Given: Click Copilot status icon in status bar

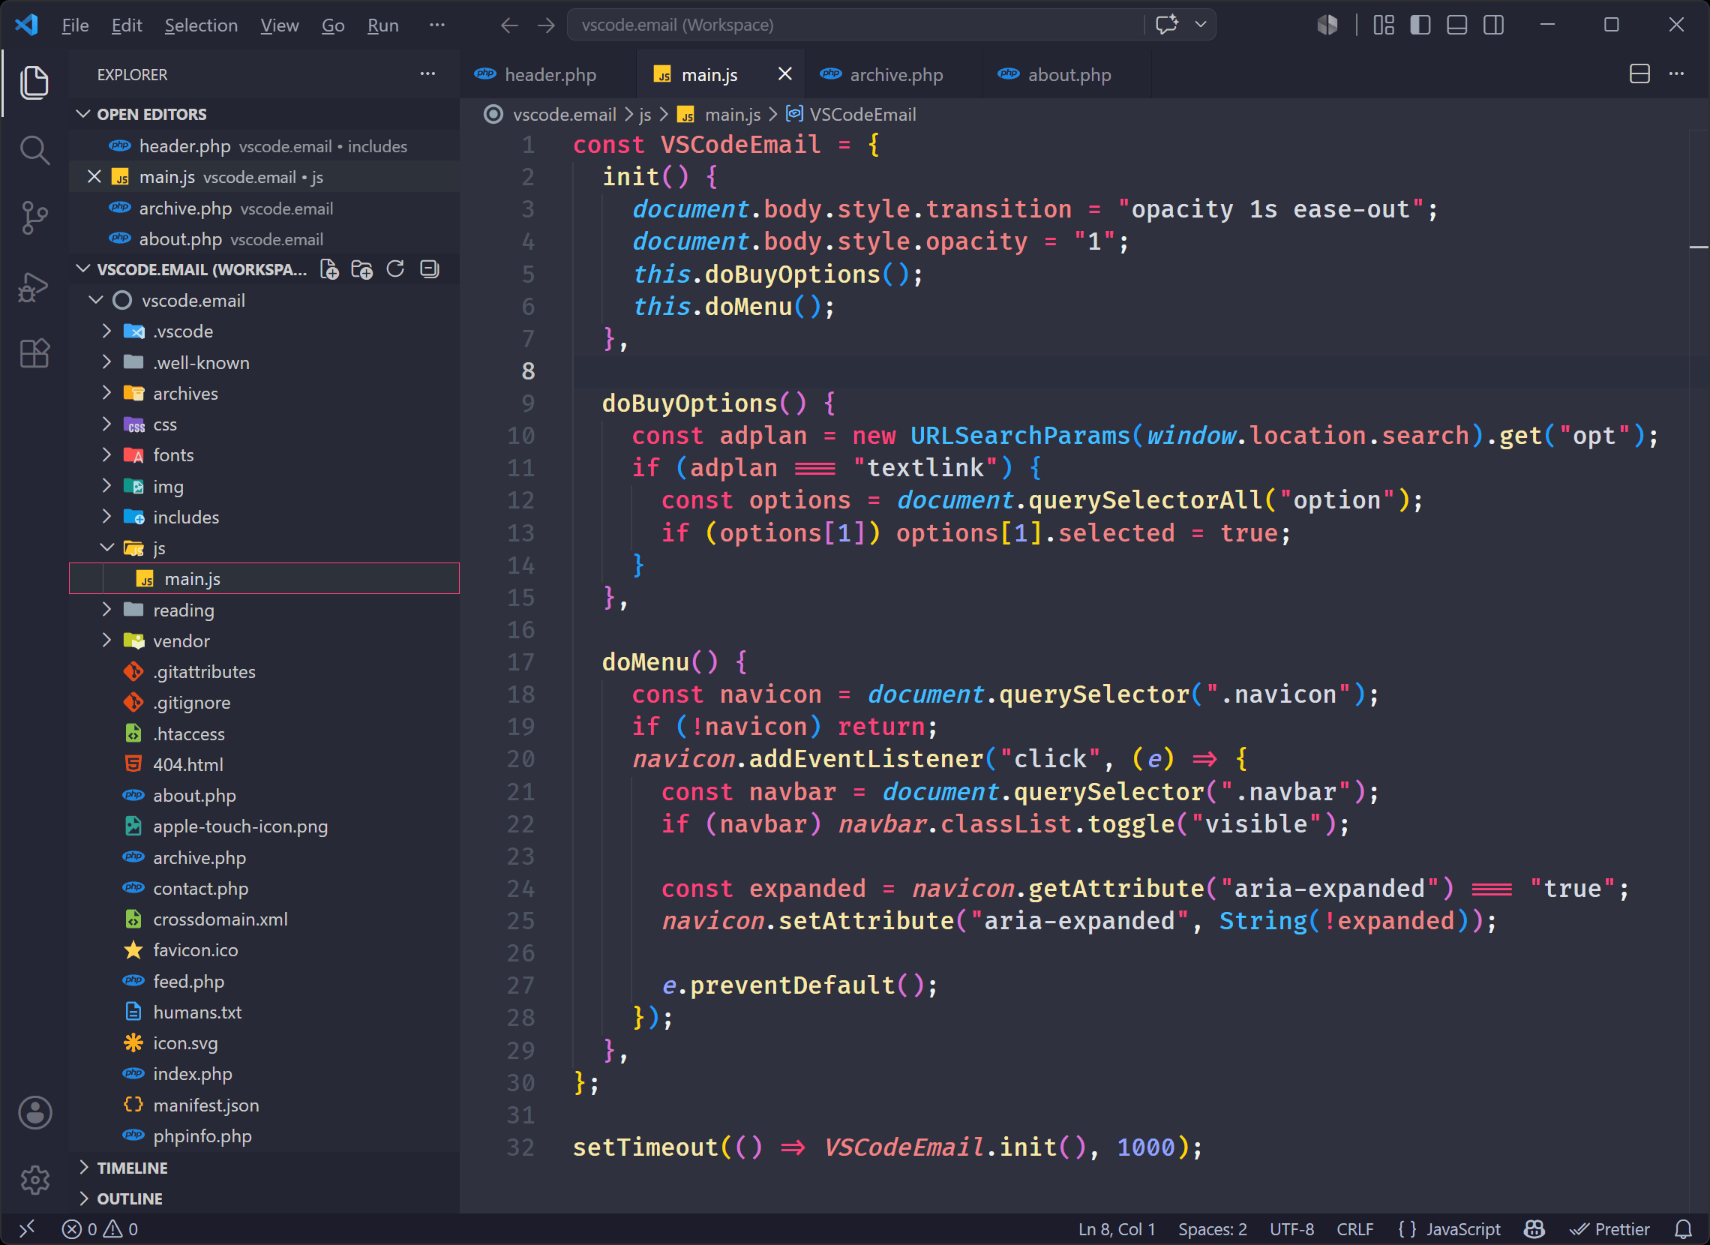Looking at the screenshot, I should pos(1534,1229).
